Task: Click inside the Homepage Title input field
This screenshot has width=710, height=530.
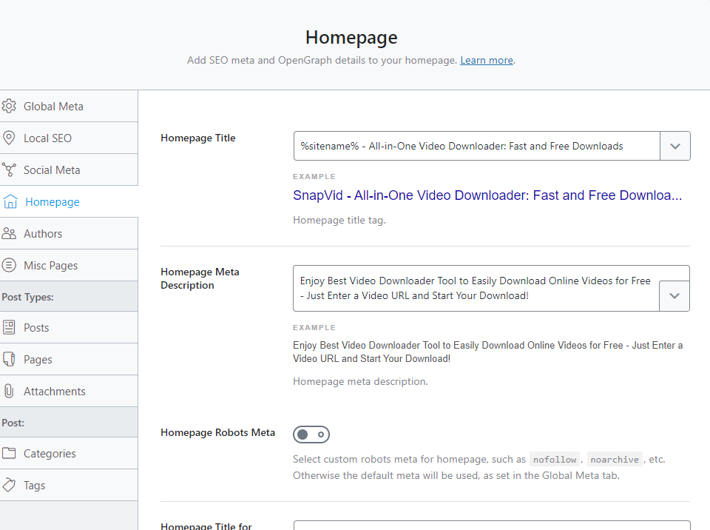Action: pos(476,146)
